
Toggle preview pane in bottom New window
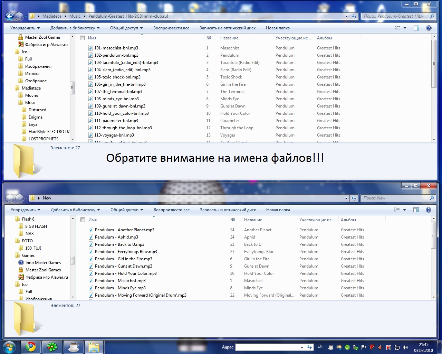(416, 210)
